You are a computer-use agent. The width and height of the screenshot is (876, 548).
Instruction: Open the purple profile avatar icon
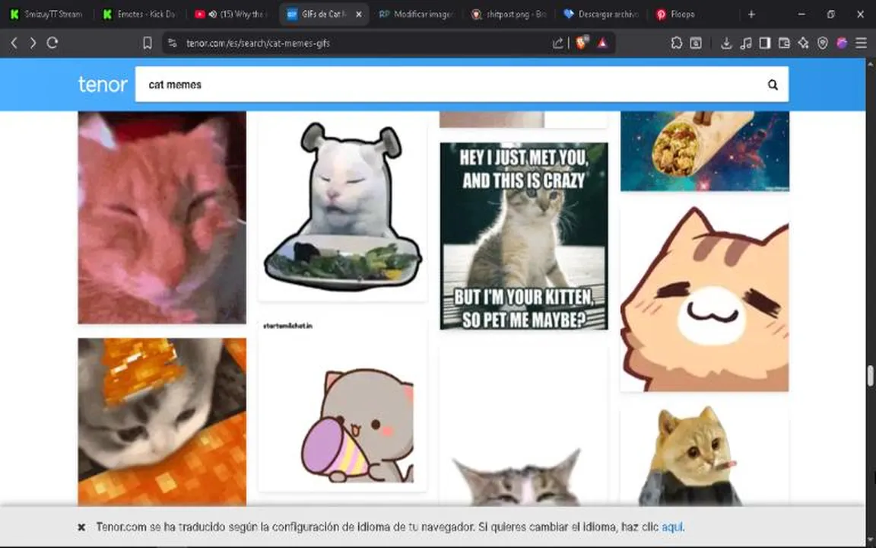point(842,43)
